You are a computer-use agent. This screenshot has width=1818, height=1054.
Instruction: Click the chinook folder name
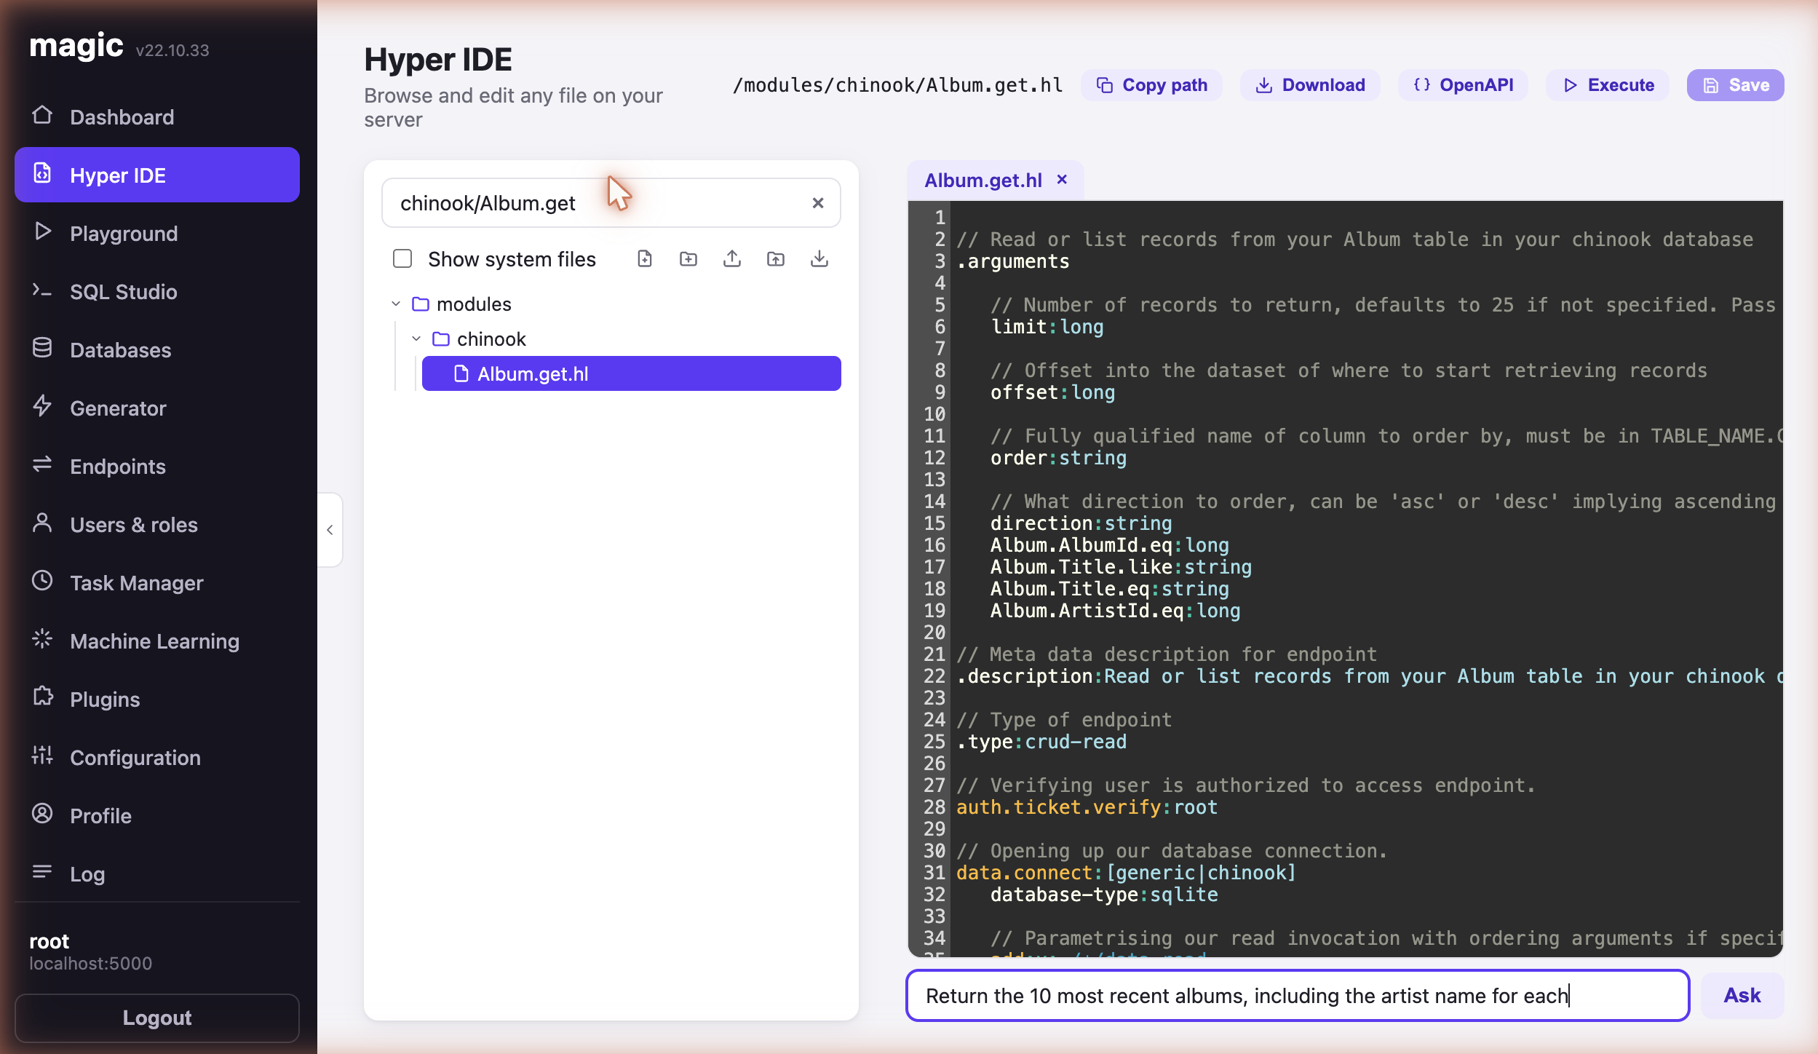491,339
